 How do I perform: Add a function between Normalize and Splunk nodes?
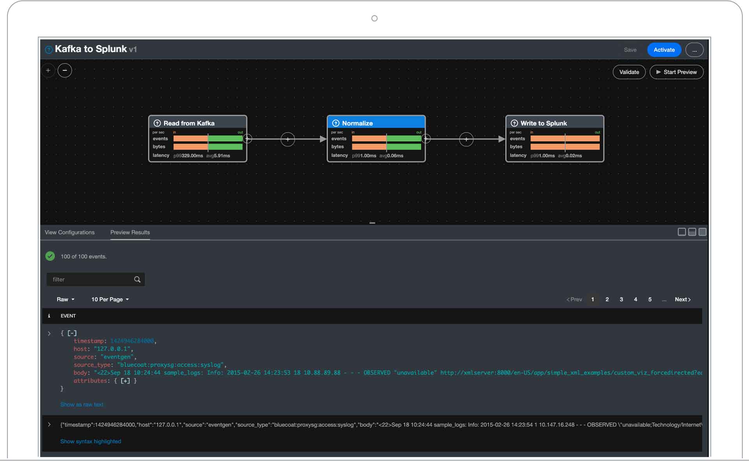[466, 139]
